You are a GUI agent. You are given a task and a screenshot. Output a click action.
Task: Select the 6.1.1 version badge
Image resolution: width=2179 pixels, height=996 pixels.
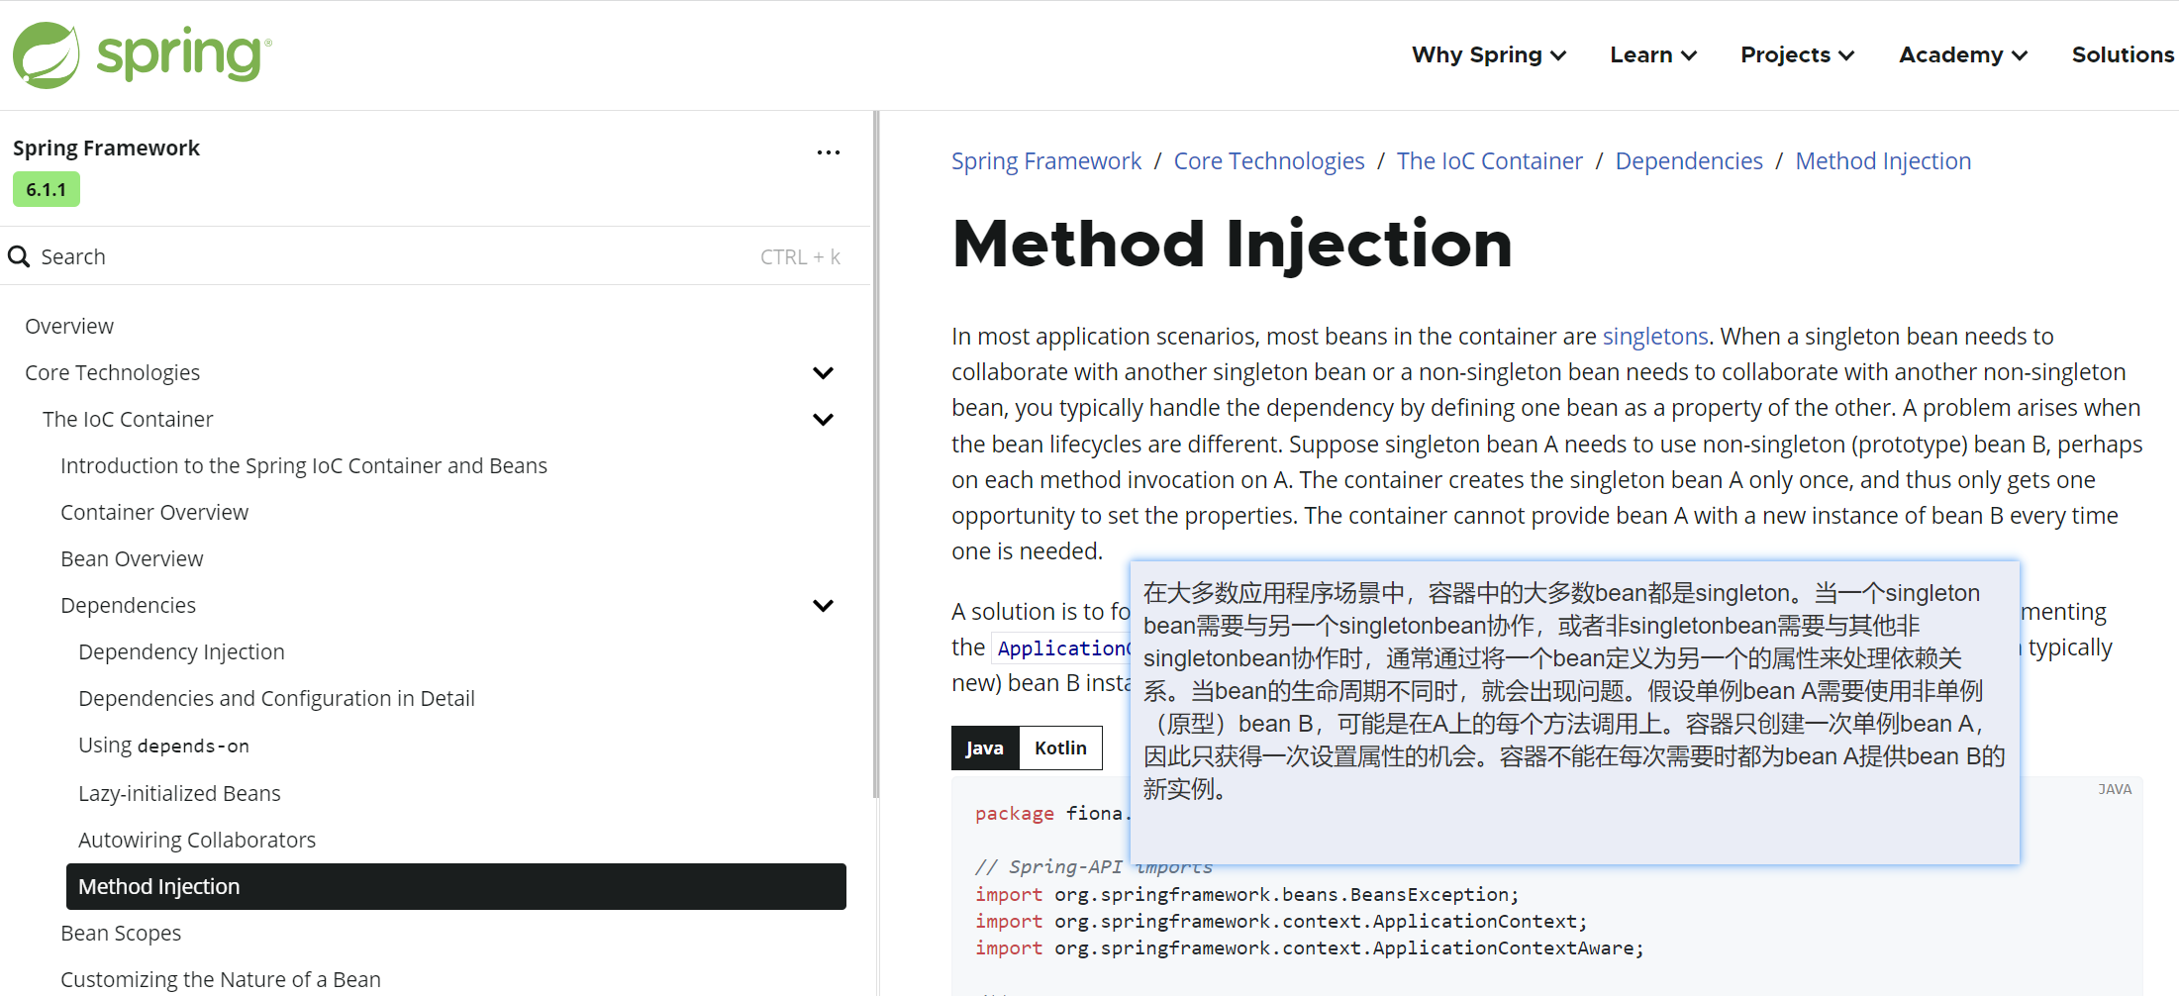(47, 189)
